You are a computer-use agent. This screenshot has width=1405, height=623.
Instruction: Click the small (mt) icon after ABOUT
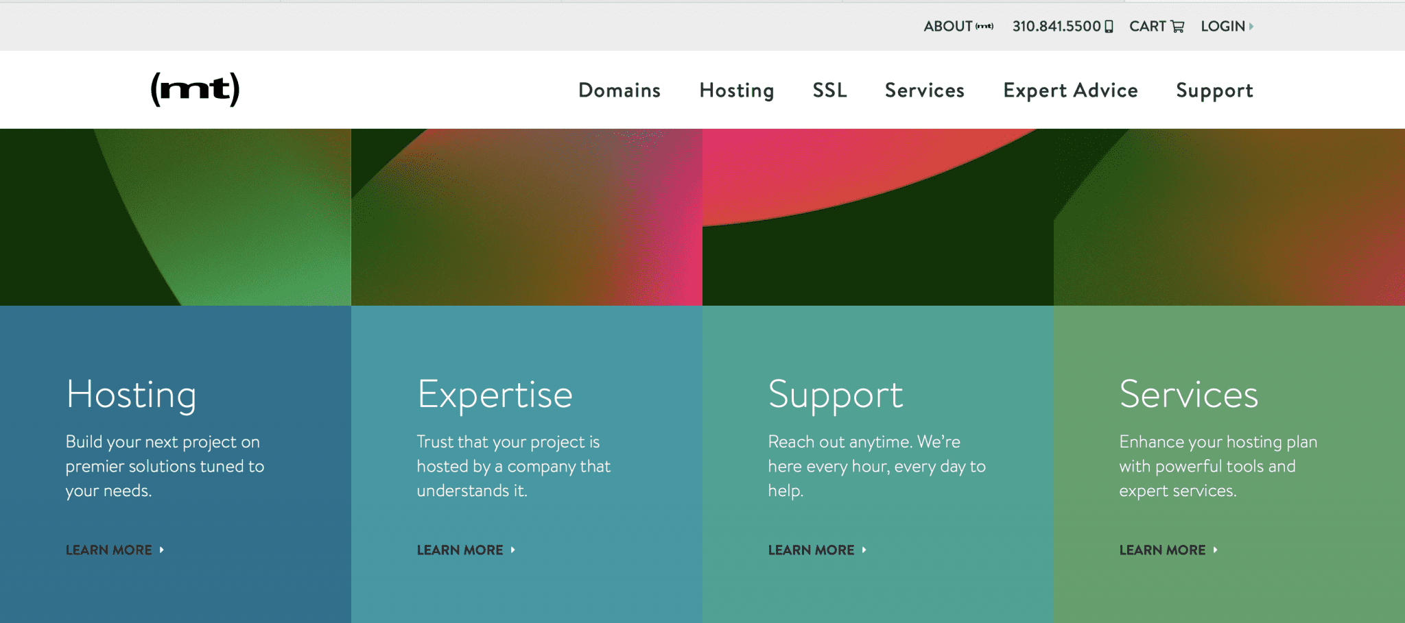[x=984, y=25]
